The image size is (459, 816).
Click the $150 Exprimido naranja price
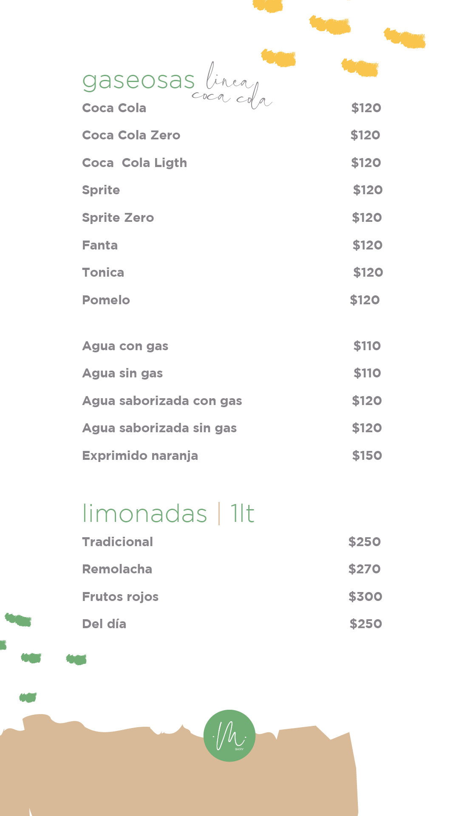367,456
